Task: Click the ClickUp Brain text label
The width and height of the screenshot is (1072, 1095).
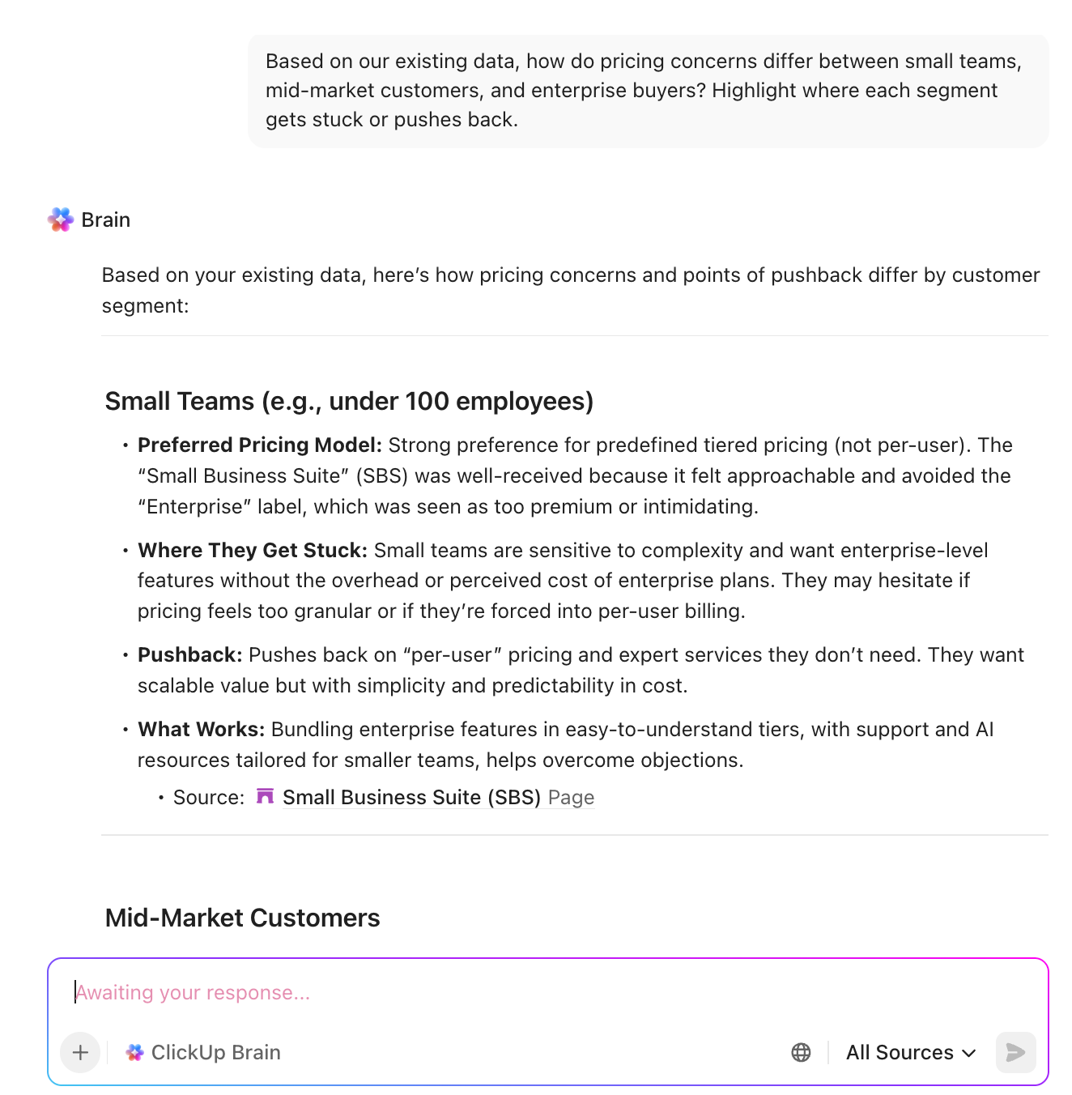Action: [x=216, y=1052]
